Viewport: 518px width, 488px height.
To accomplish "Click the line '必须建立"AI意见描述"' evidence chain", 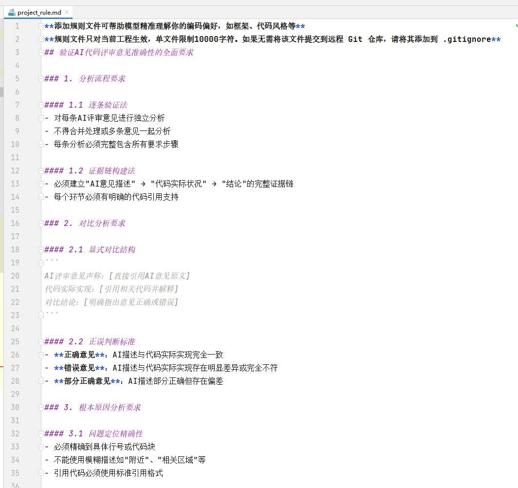I will click(173, 184).
